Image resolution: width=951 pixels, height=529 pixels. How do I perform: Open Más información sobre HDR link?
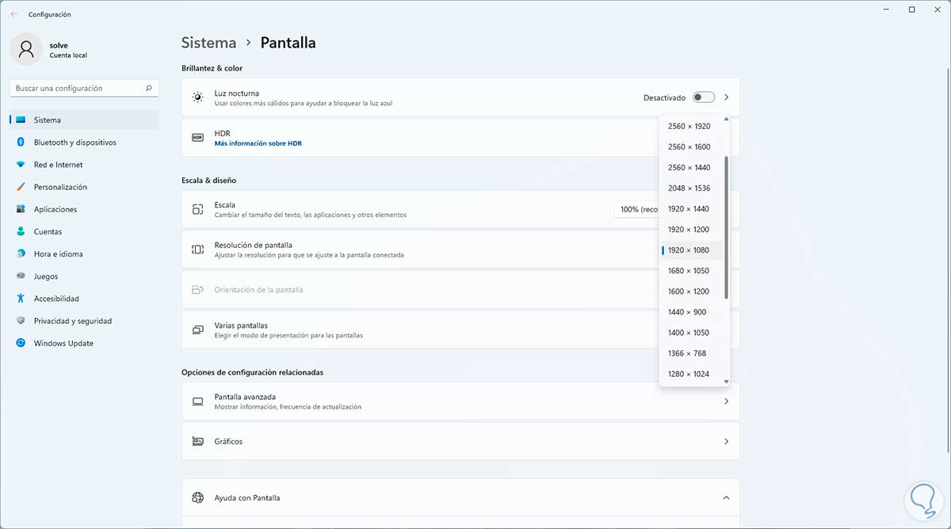258,143
